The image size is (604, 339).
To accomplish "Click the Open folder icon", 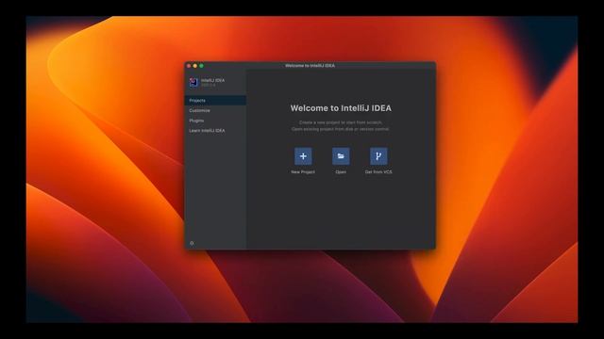I will (341, 156).
